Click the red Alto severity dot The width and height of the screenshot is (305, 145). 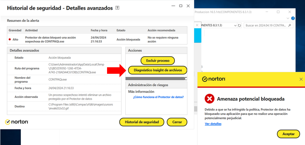pyautogui.click(x=10, y=39)
